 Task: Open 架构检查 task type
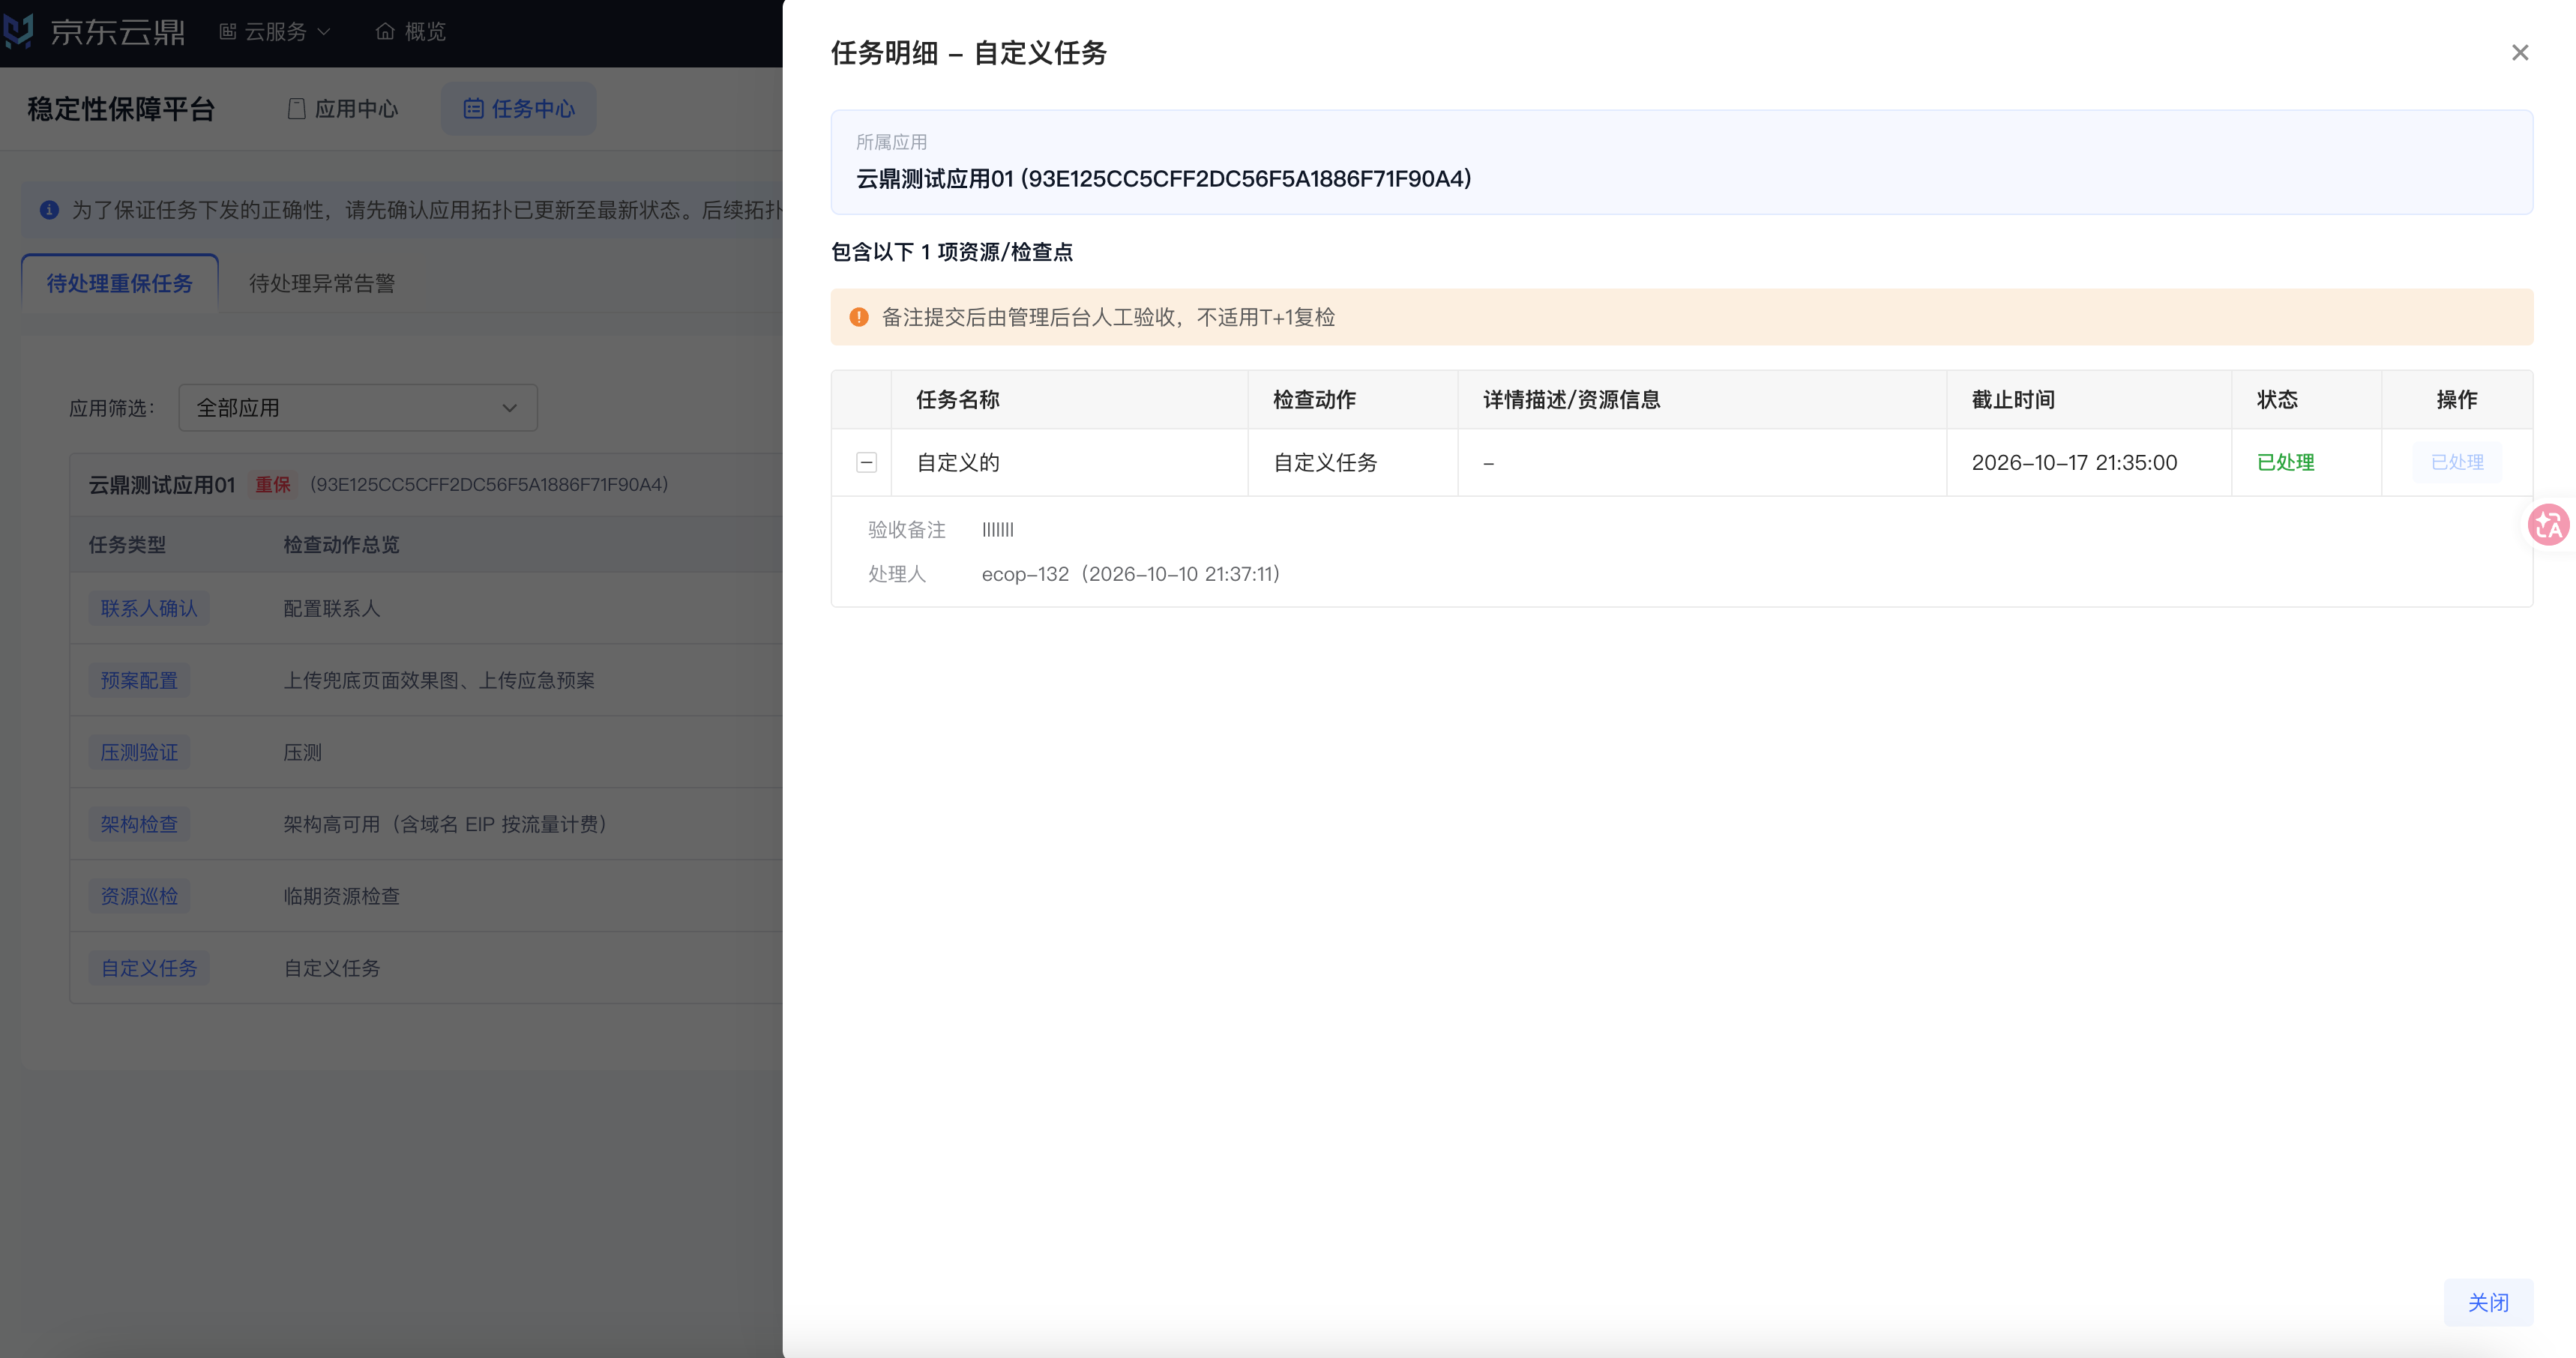pos(139,824)
